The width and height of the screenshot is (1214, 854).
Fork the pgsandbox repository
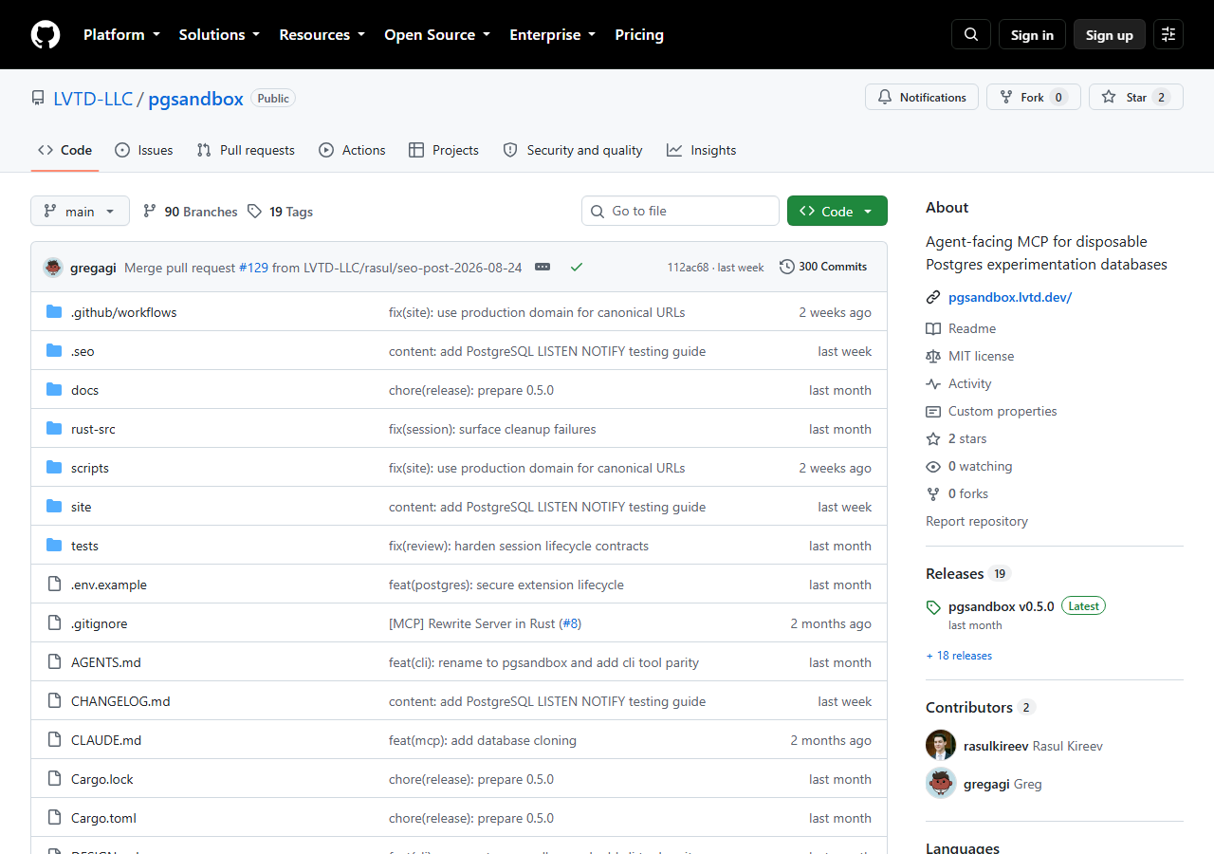pos(1034,97)
